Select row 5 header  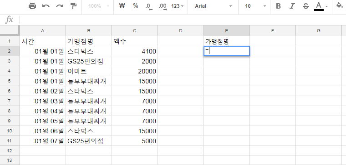pyautogui.click(x=10, y=81)
